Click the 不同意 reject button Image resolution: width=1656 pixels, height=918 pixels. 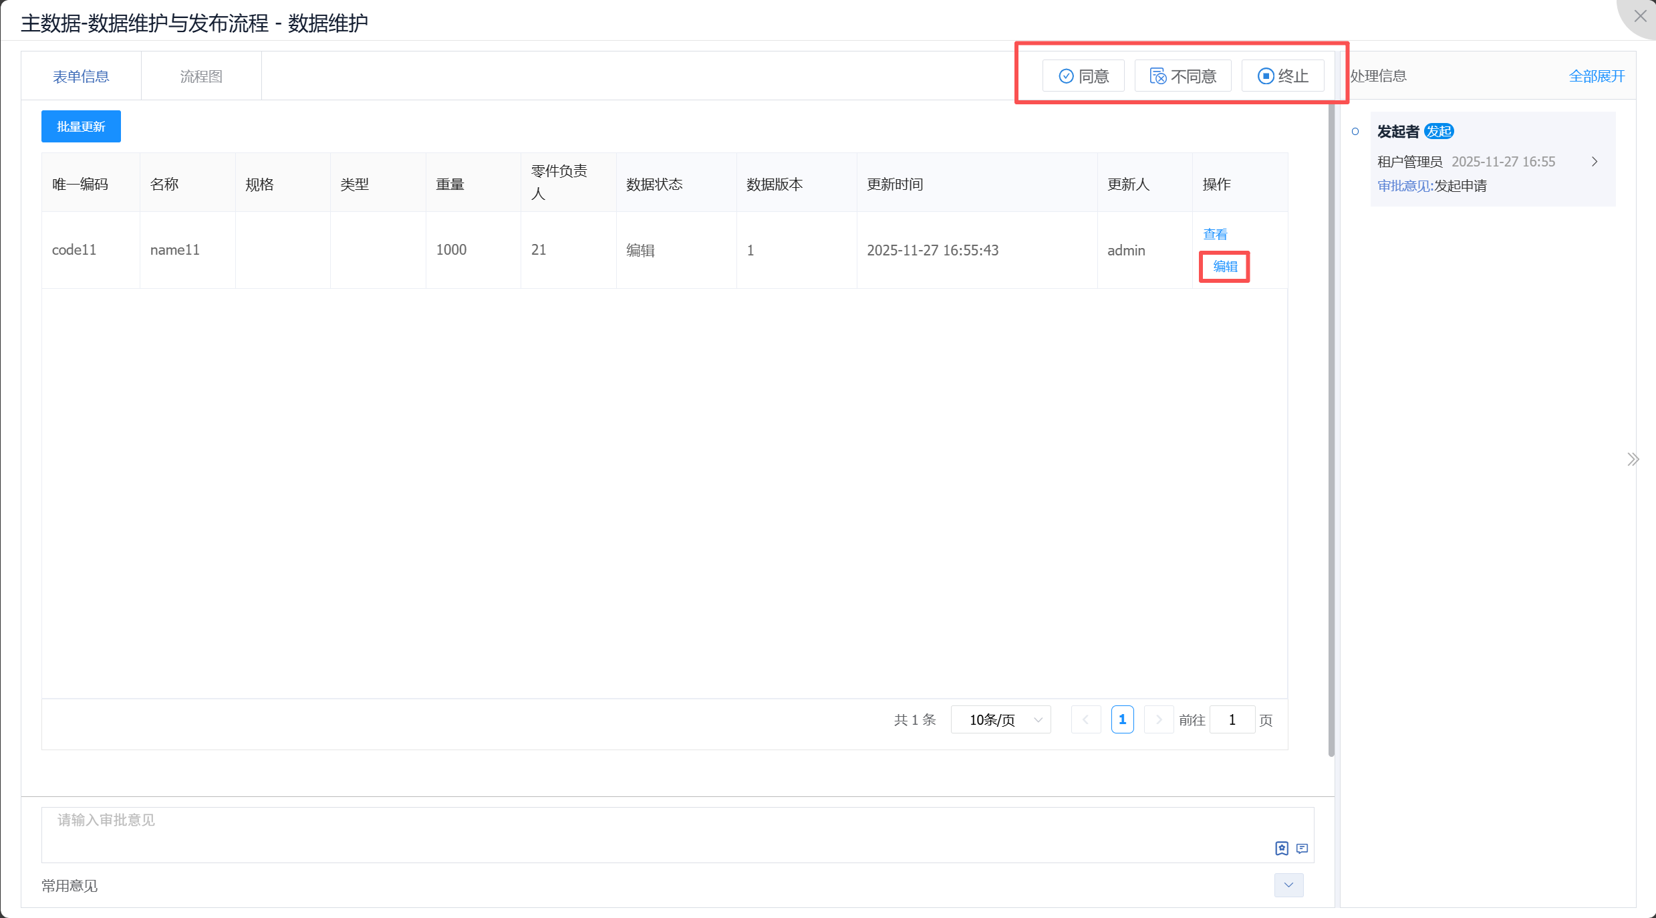tap(1182, 76)
